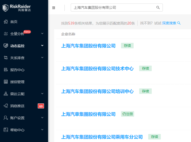The width and height of the screenshot is (191, 142).
Task: Expand the 账户设置 menu chevron
Action: click(x=42, y=117)
